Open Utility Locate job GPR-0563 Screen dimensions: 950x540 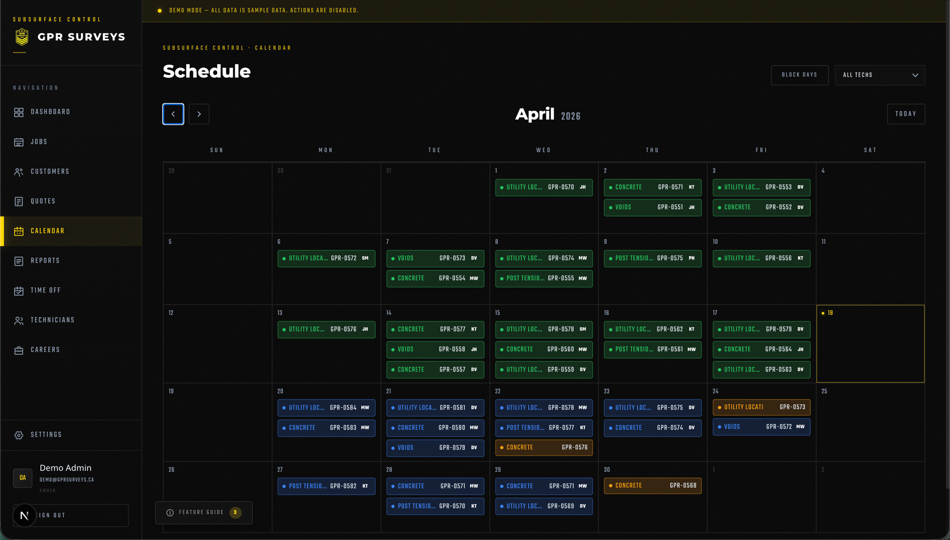[x=761, y=369]
